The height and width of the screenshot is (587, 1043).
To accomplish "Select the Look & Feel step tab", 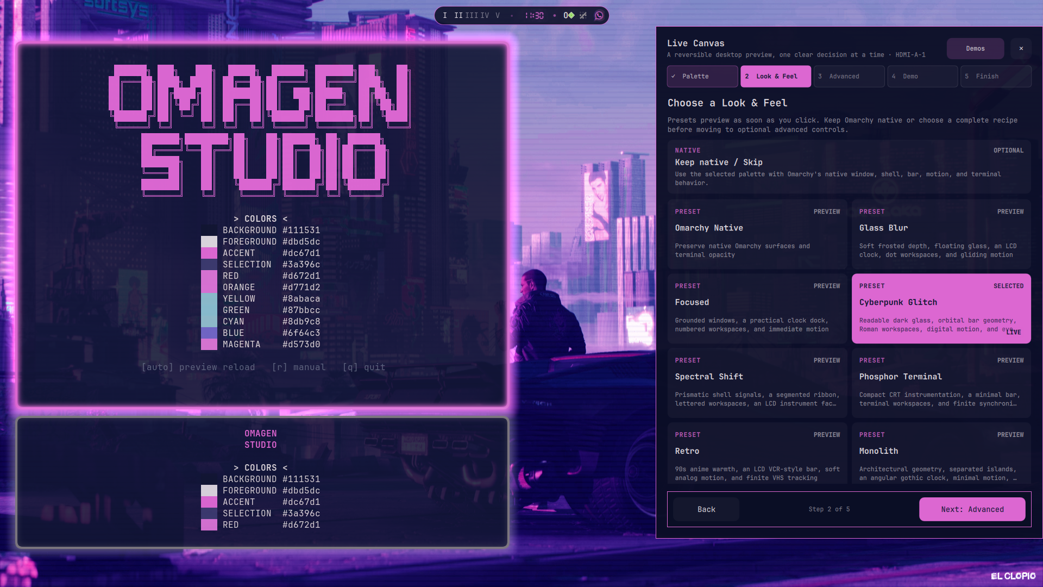I will point(776,76).
